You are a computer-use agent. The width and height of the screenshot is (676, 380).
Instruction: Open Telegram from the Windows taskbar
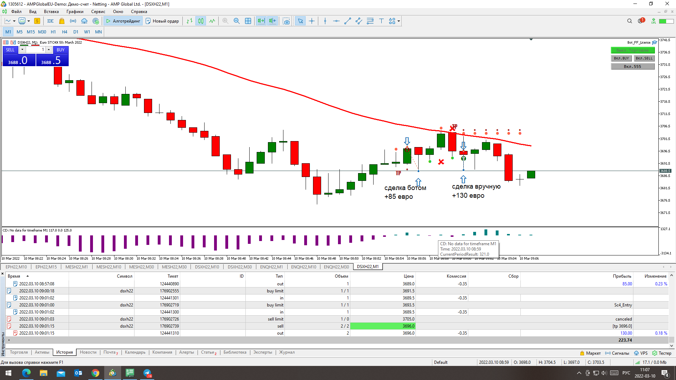click(x=147, y=373)
